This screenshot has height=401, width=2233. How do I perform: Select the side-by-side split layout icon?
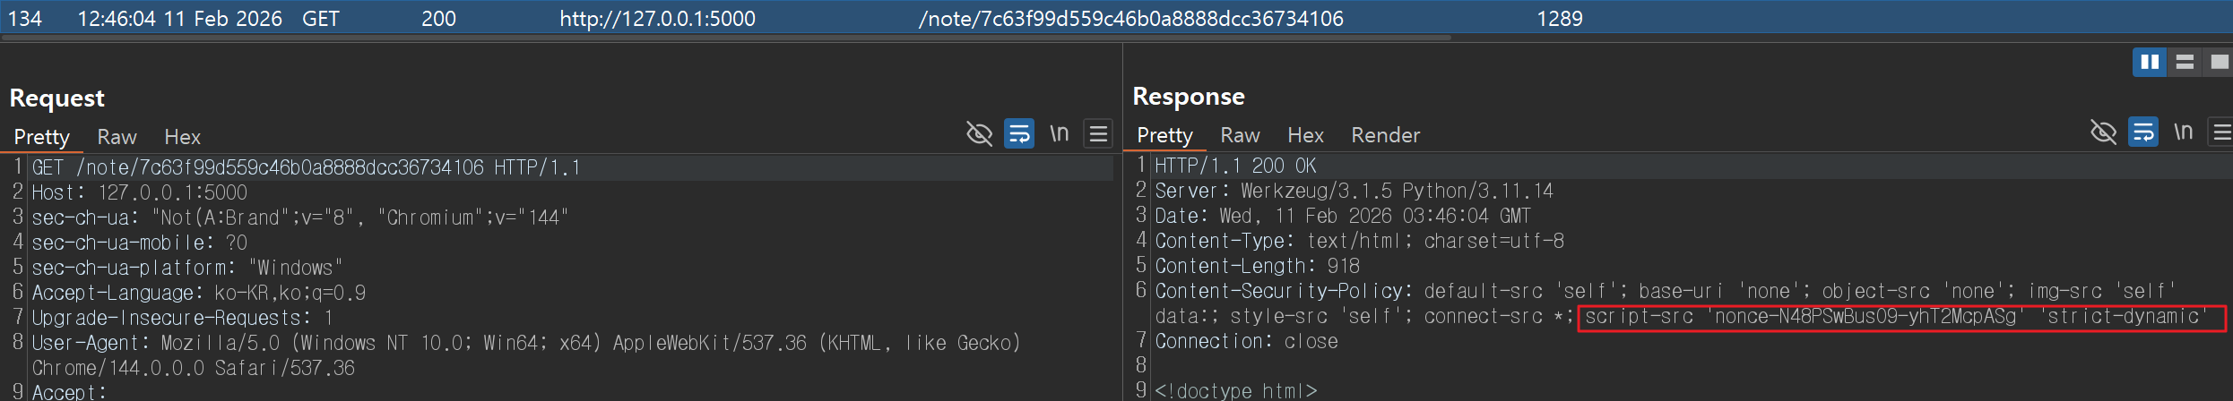click(2150, 62)
